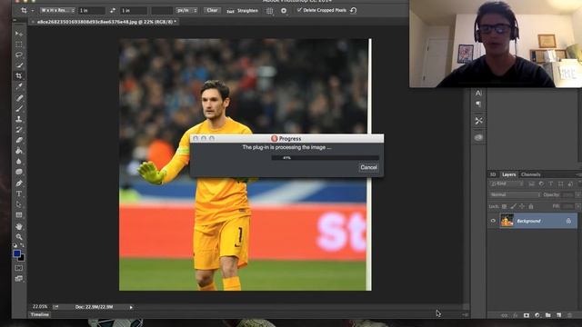Delete the selected layer
The height and width of the screenshot is (327, 582).
click(x=570, y=315)
